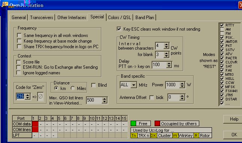Toggle CCW in the modes list
The image size is (242, 143).
pos(222,83)
